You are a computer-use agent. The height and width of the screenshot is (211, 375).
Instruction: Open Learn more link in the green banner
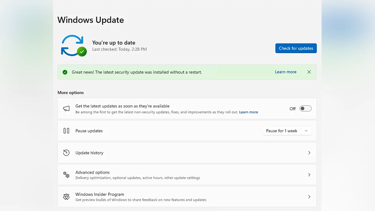(286, 72)
